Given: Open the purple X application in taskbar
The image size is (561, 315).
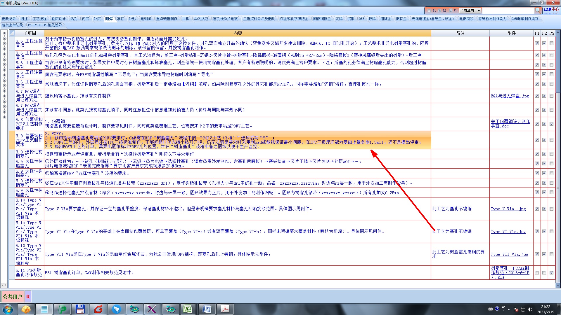Looking at the screenshot, I should [152, 309].
